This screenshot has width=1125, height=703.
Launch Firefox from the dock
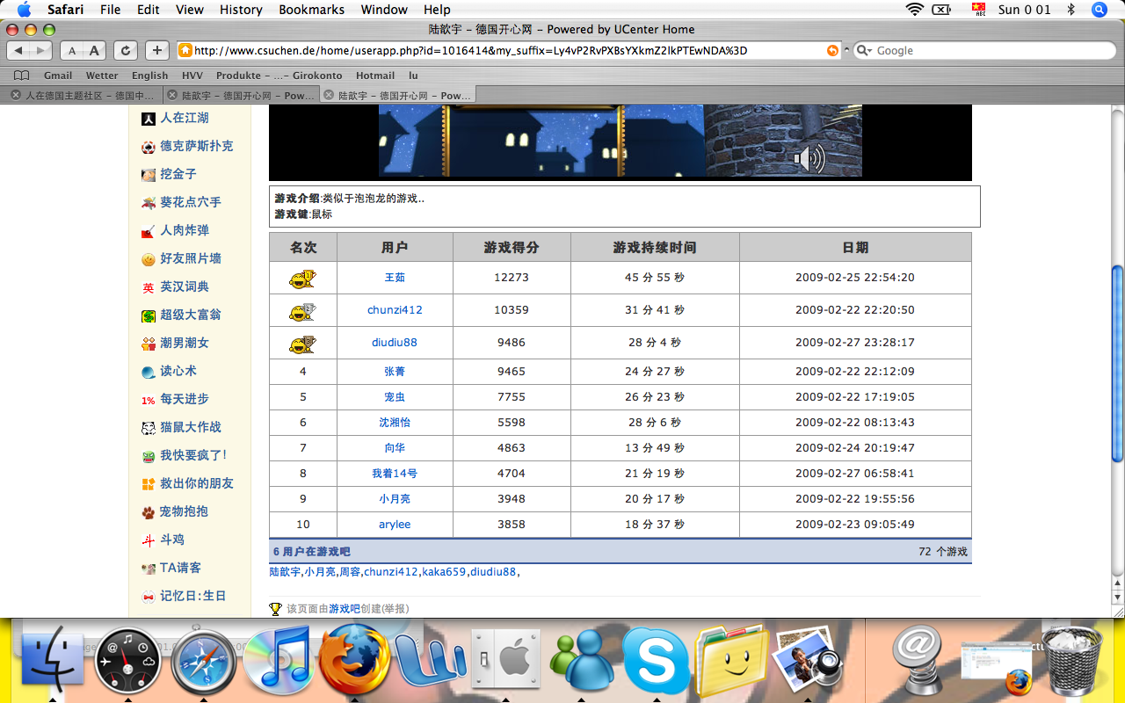pyautogui.click(x=355, y=659)
